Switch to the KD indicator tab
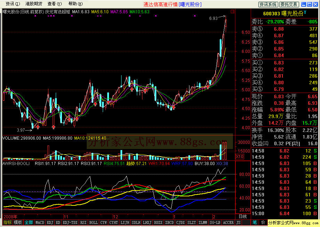 pyautogui.click(x=58, y=222)
